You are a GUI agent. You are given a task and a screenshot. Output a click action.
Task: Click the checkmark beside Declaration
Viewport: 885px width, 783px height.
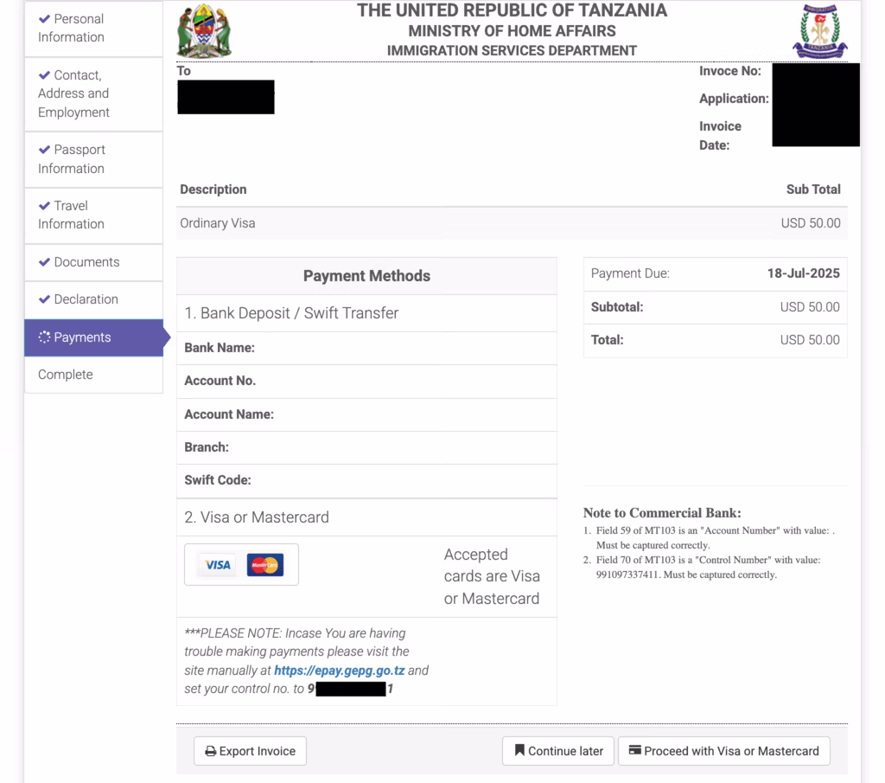[x=45, y=299]
